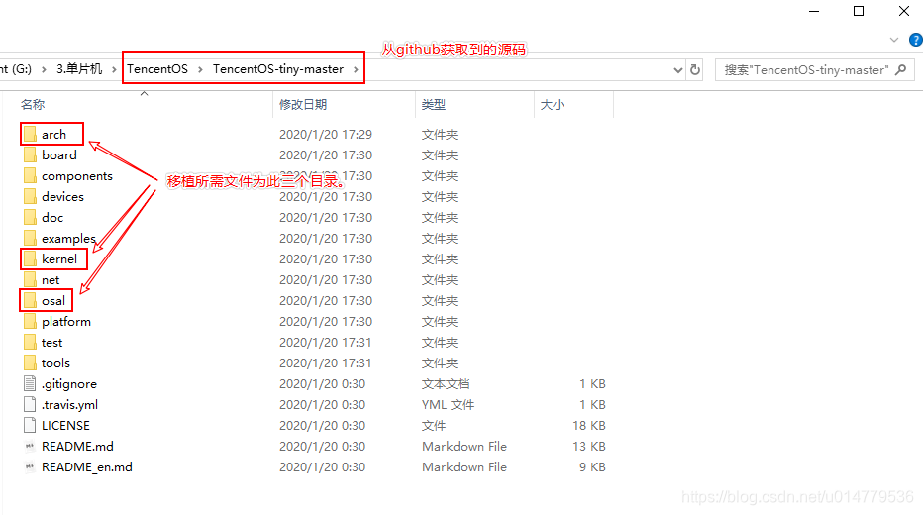This screenshot has height=515, width=923.
Task: Select the folder name devices
Action: 62,196
